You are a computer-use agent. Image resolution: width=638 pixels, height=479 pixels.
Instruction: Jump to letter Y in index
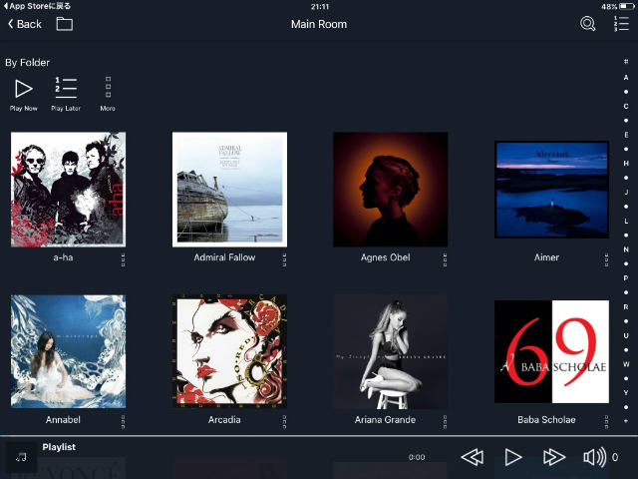(x=626, y=392)
